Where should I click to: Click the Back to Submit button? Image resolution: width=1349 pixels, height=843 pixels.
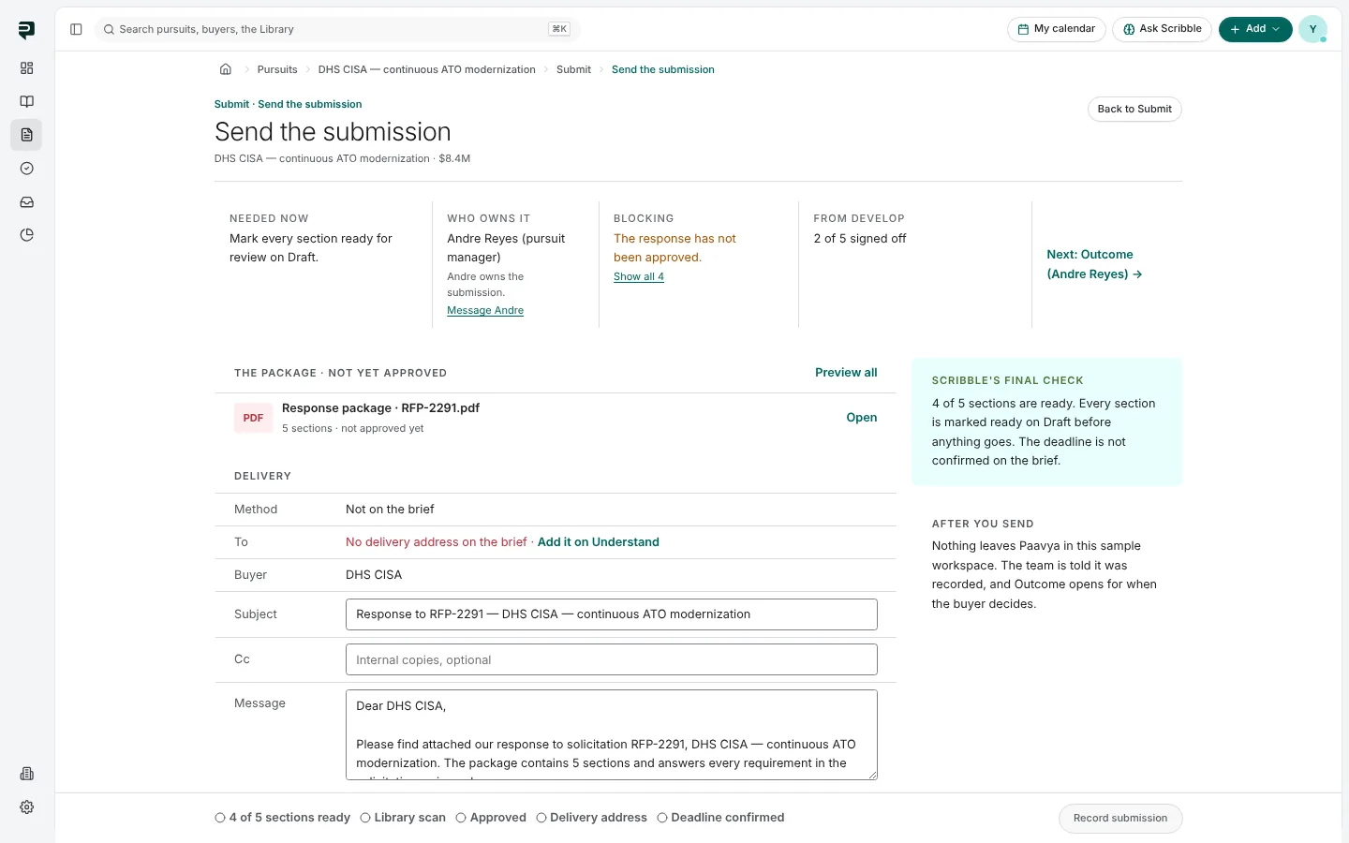pos(1134,109)
